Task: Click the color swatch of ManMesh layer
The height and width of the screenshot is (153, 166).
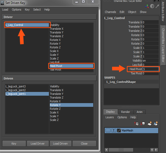Action: point(119,131)
